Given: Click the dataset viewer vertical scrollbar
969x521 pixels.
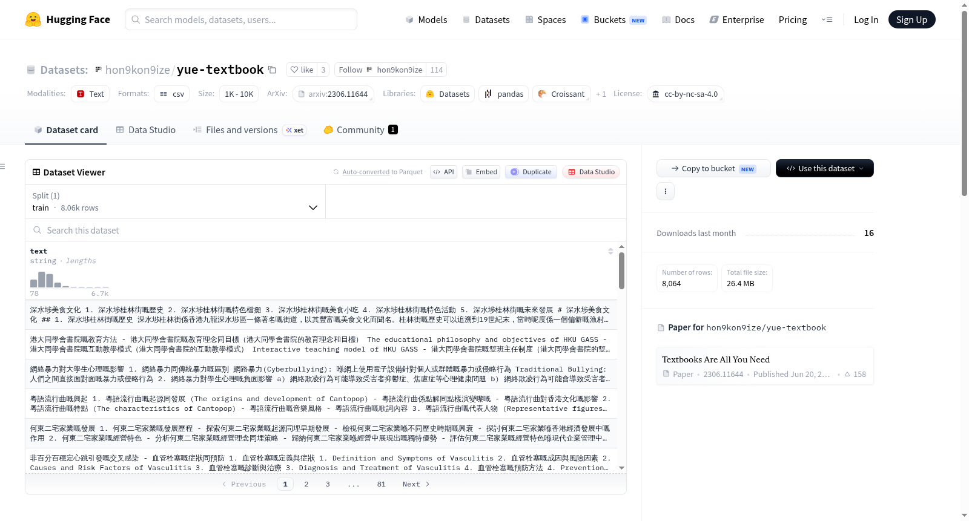Looking at the screenshot, I should coord(621,271).
